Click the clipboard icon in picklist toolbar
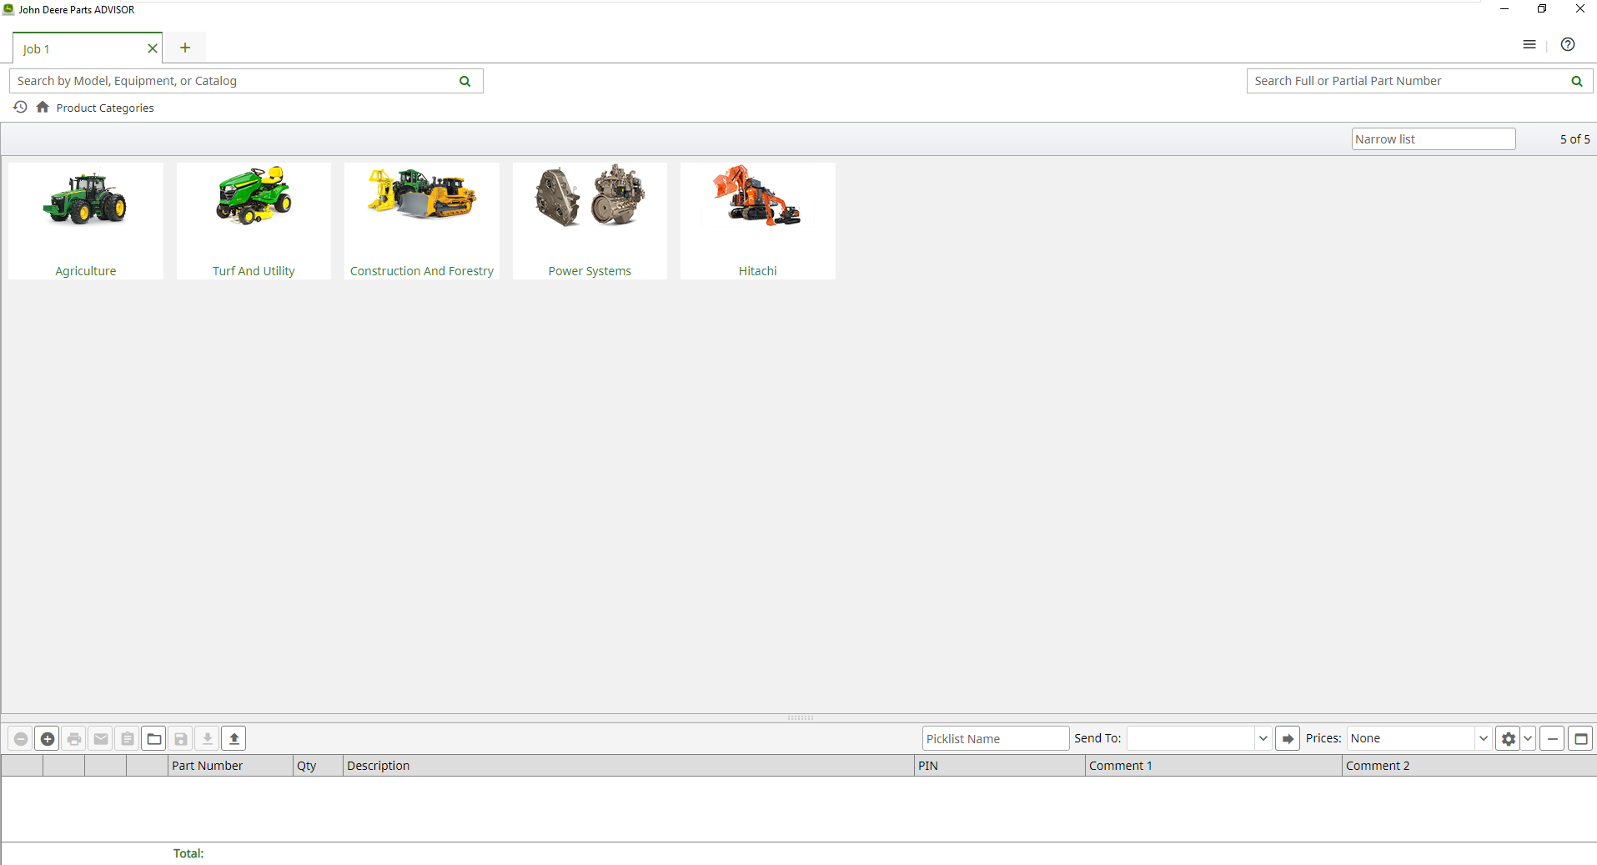 point(128,738)
